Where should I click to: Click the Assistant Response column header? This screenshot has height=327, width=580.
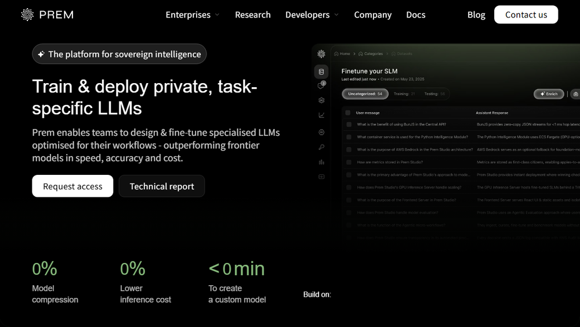492,113
